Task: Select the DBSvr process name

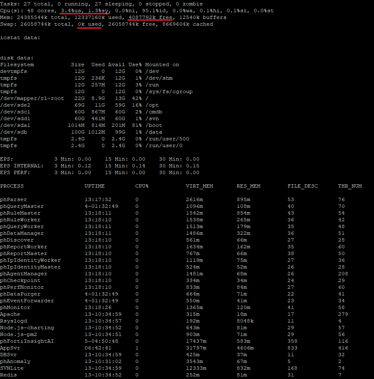Action: pos(8,355)
